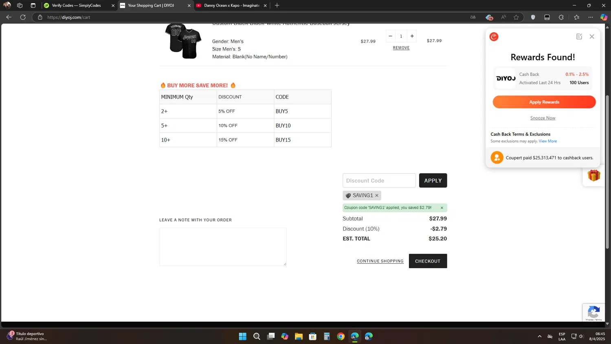This screenshot has height=344, width=611.
Task: Open the browser profile avatar
Action: (7, 5)
